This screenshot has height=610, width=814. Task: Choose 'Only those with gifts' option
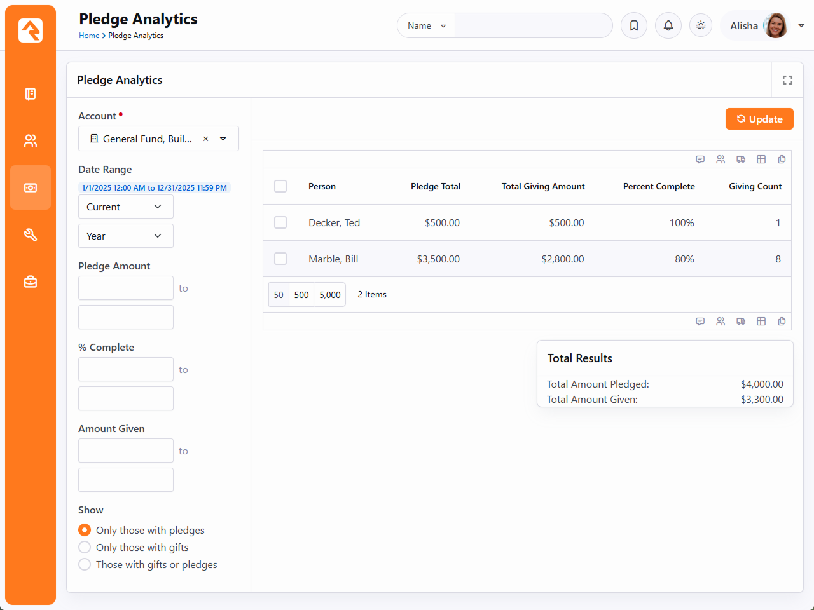[85, 547]
